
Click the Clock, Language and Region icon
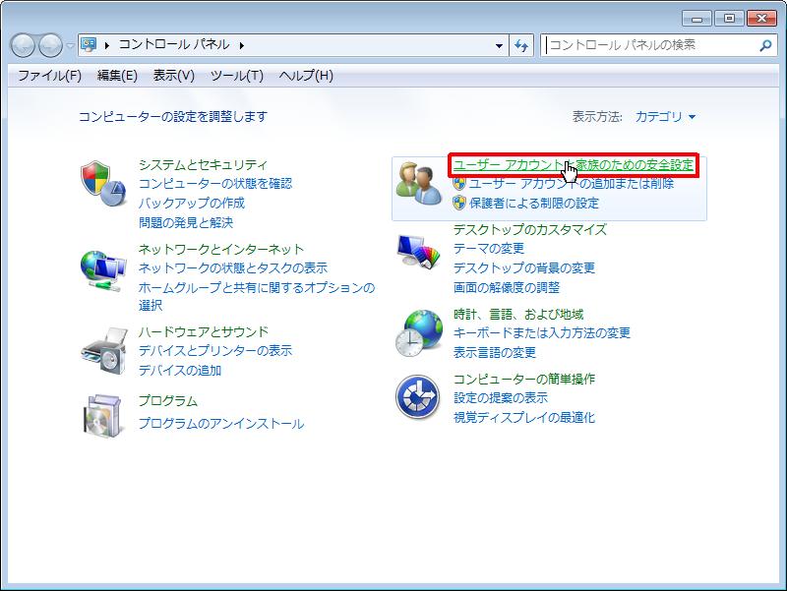coord(419,334)
